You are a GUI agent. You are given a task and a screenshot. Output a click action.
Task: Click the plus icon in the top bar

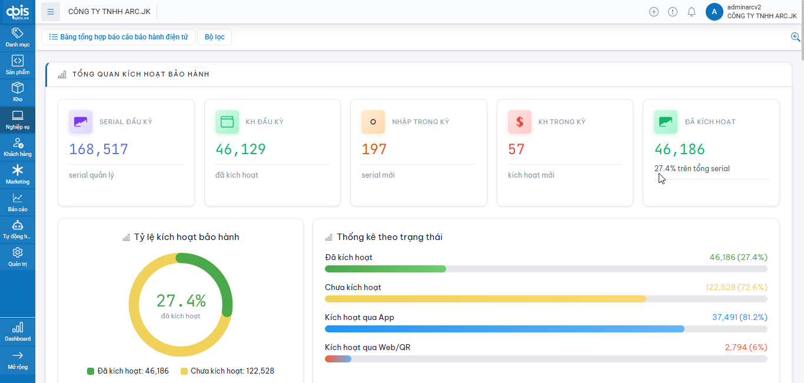[654, 11]
